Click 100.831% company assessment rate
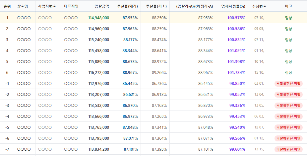Image resolution: width=307 pixels, height=156 pixels. (x=236, y=40)
